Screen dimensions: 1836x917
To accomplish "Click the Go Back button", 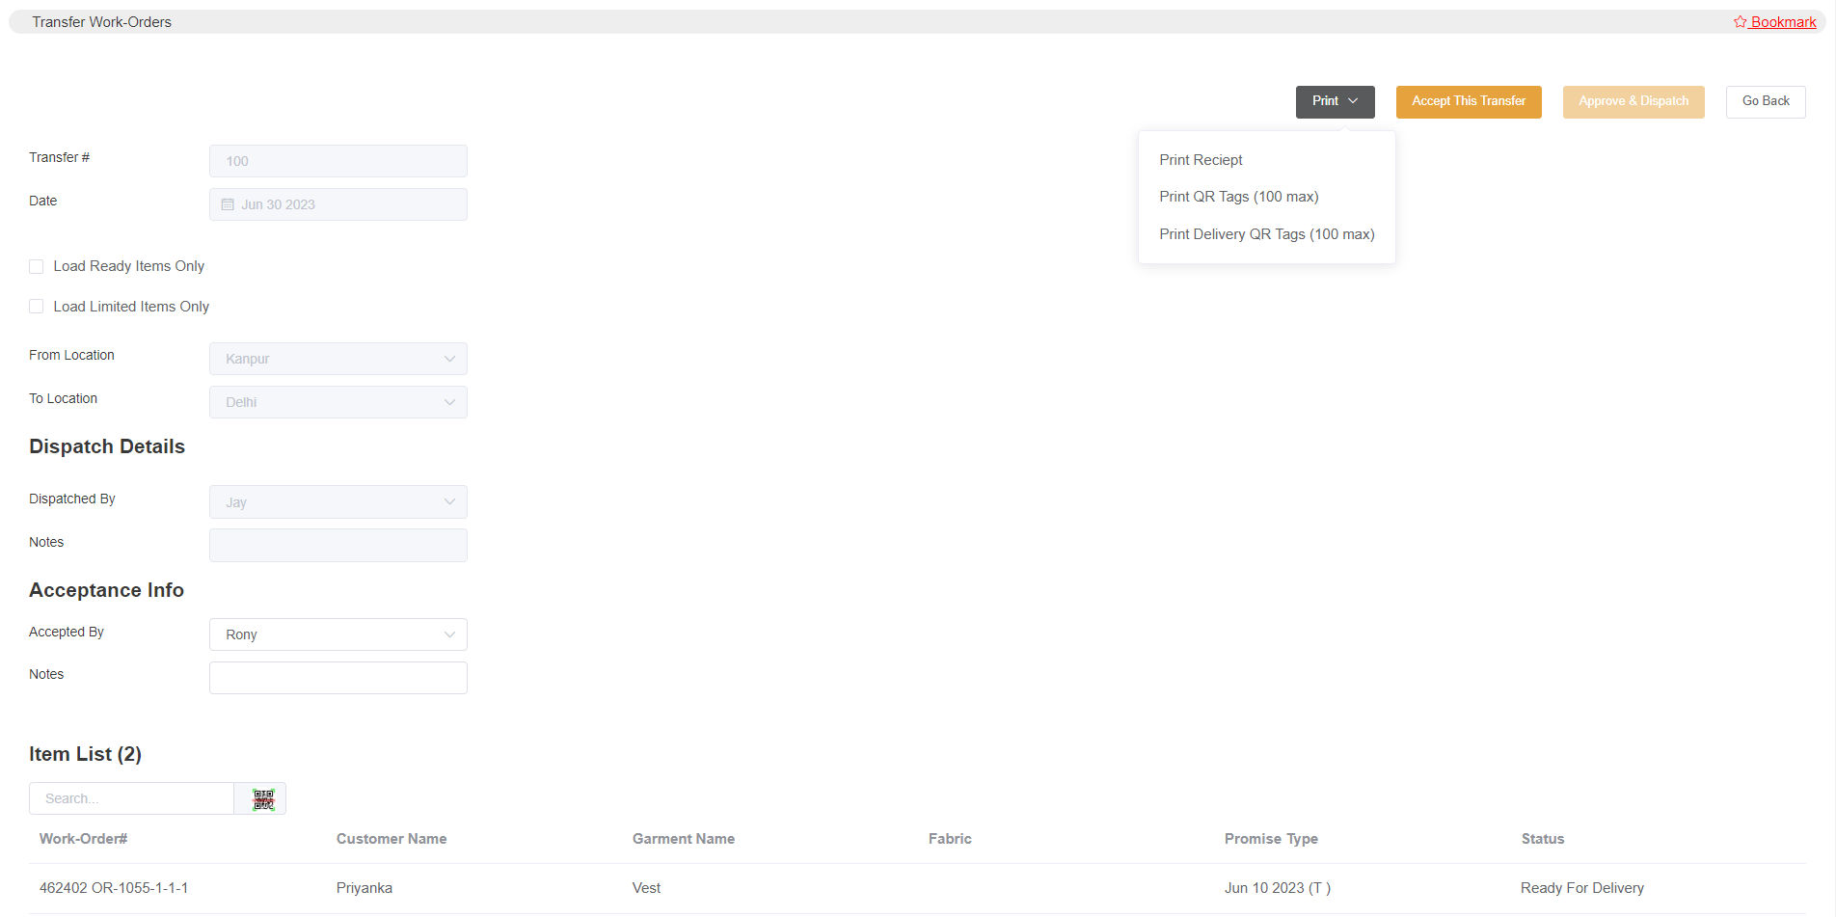I will coord(1765,101).
